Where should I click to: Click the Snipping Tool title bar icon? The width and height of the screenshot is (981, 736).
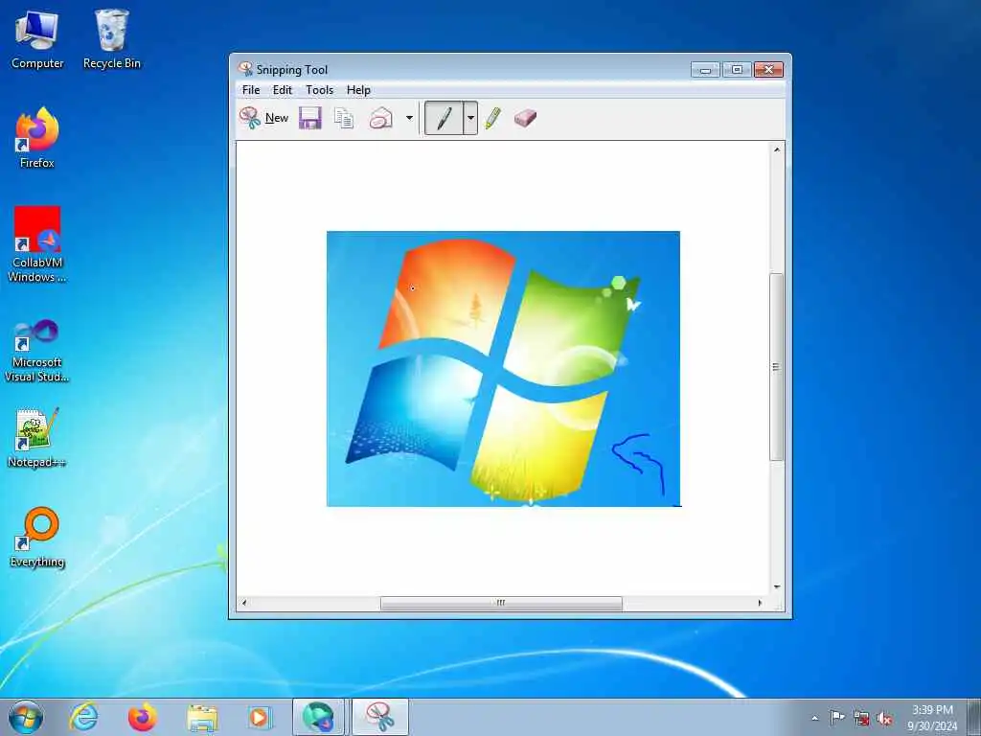245,69
